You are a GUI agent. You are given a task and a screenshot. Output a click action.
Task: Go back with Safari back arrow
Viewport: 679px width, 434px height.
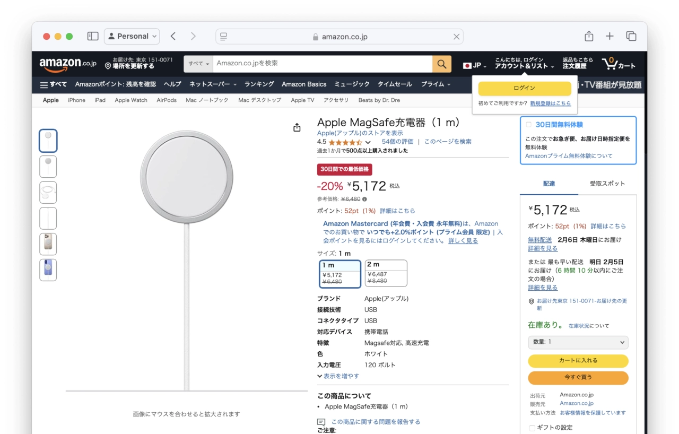click(173, 36)
